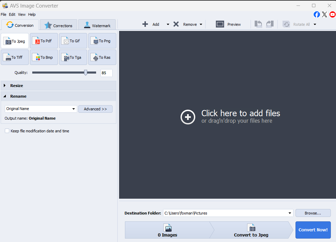Image resolution: width=336 pixels, height=242 pixels.
Task: Open the X (Twitter) link icon
Action: (324, 14)
